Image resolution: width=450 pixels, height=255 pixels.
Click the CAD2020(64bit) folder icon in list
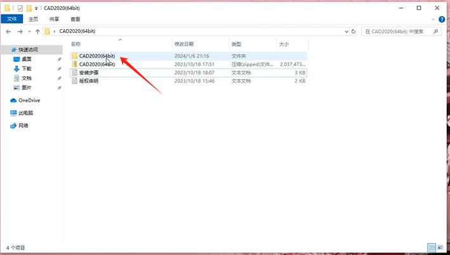tap(75, 56)
